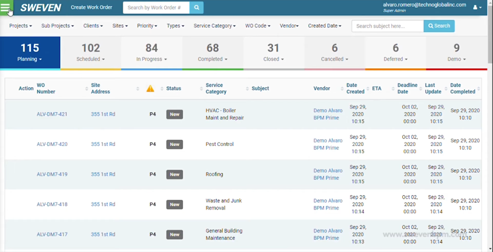Image resolution: width=493 pixels, height=252 pixels.
Task: Select the Roofing service category cell
Action: click(215, 174)
